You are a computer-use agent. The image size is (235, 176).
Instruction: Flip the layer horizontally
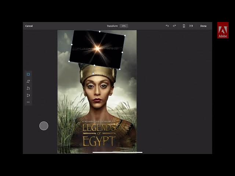tap(191, 26)
